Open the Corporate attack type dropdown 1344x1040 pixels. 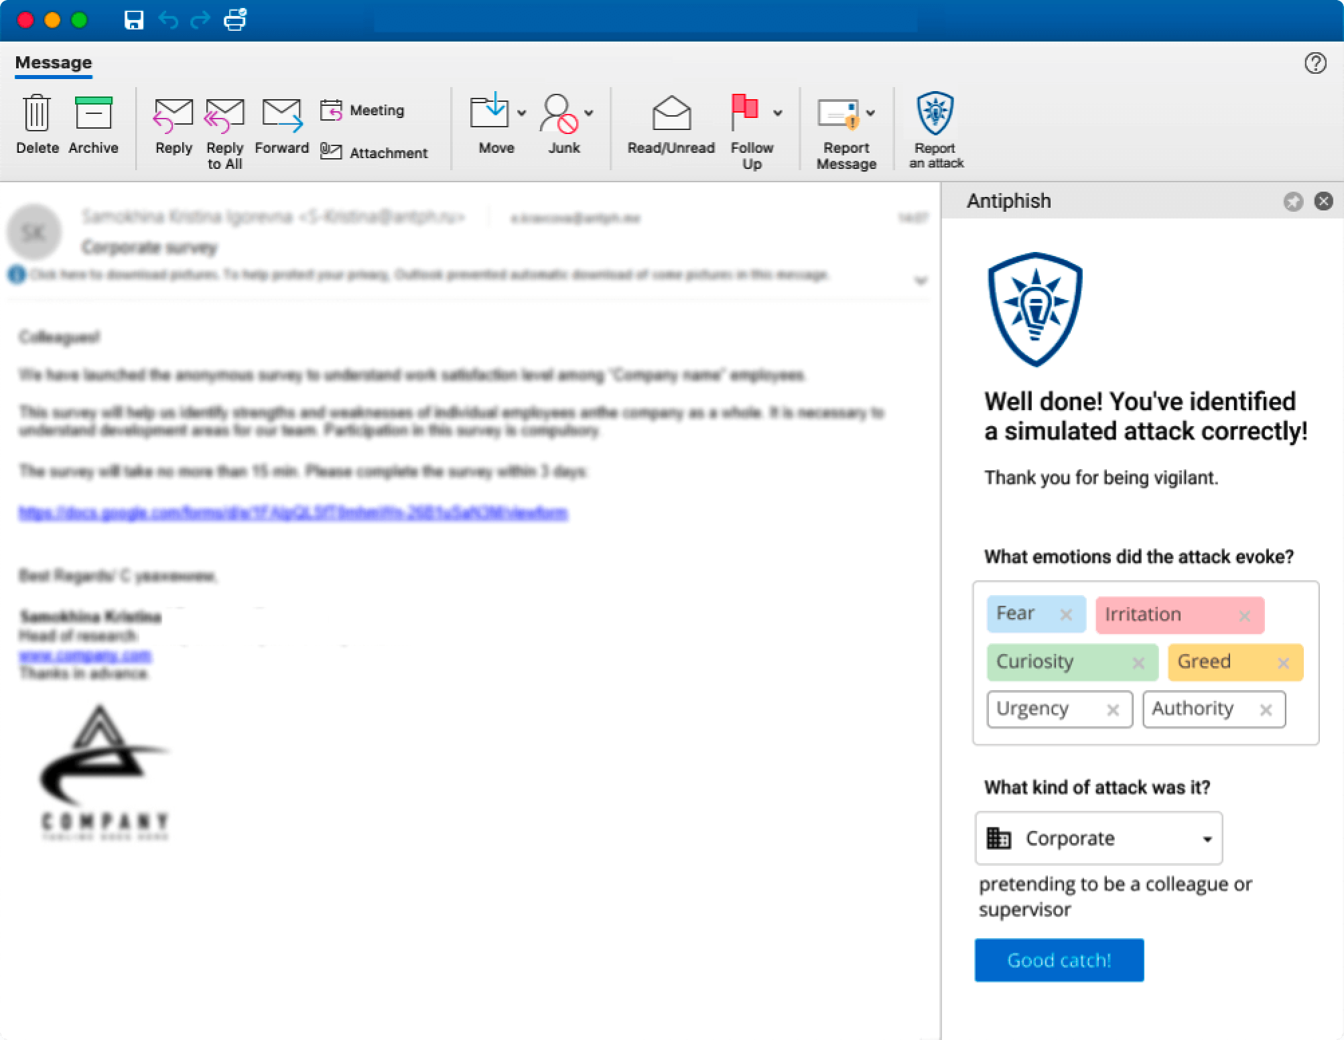click(x=1099, y=838)
